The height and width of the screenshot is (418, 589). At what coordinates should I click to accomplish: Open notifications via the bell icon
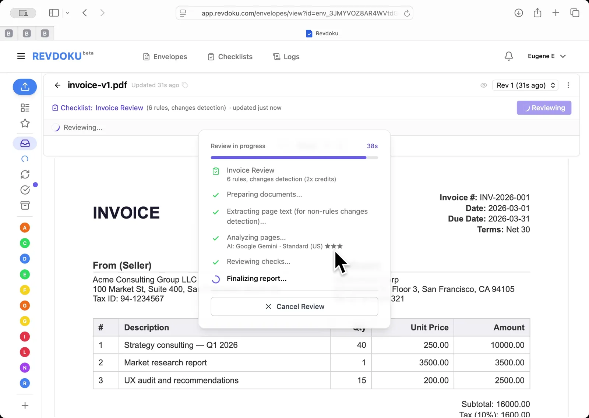[x=508, y=56]
